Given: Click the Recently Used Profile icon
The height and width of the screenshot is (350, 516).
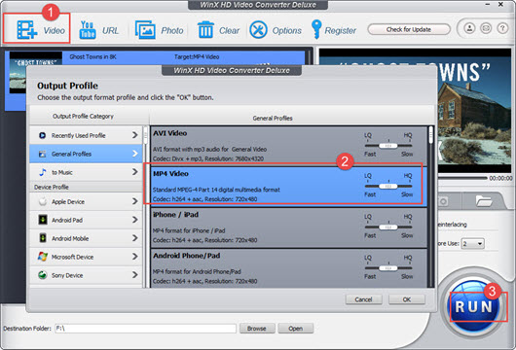Looking at the screenshot, I should pyautogui.click(x=43, y=135).
